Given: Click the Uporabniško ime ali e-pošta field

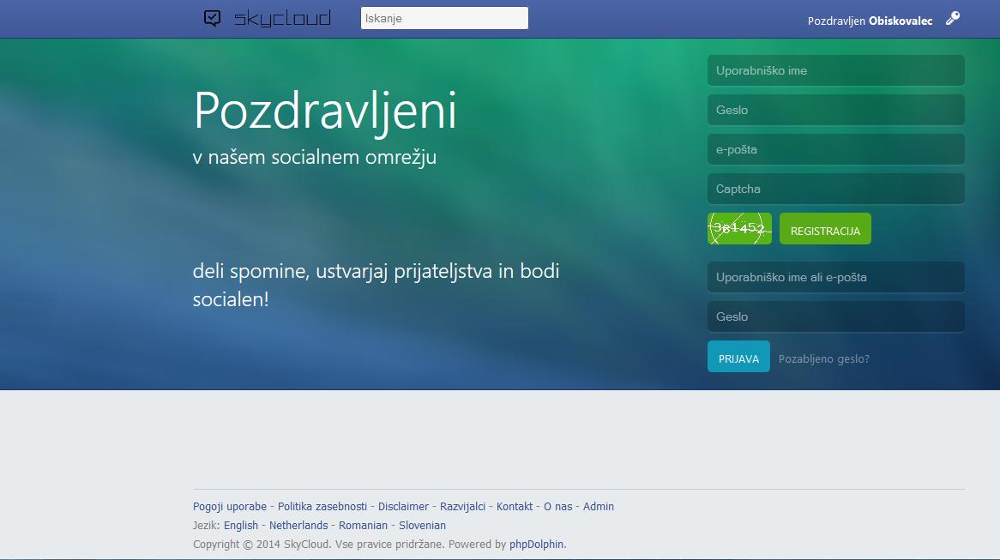Looking at the screenshot, I should tap(835, 277).
